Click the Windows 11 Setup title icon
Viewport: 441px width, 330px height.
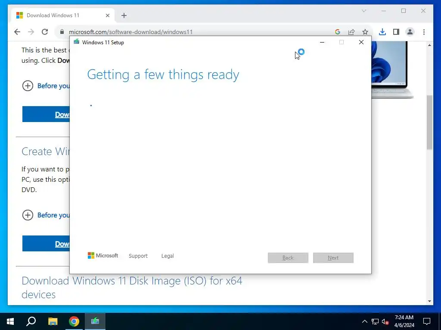click(76, 42)
